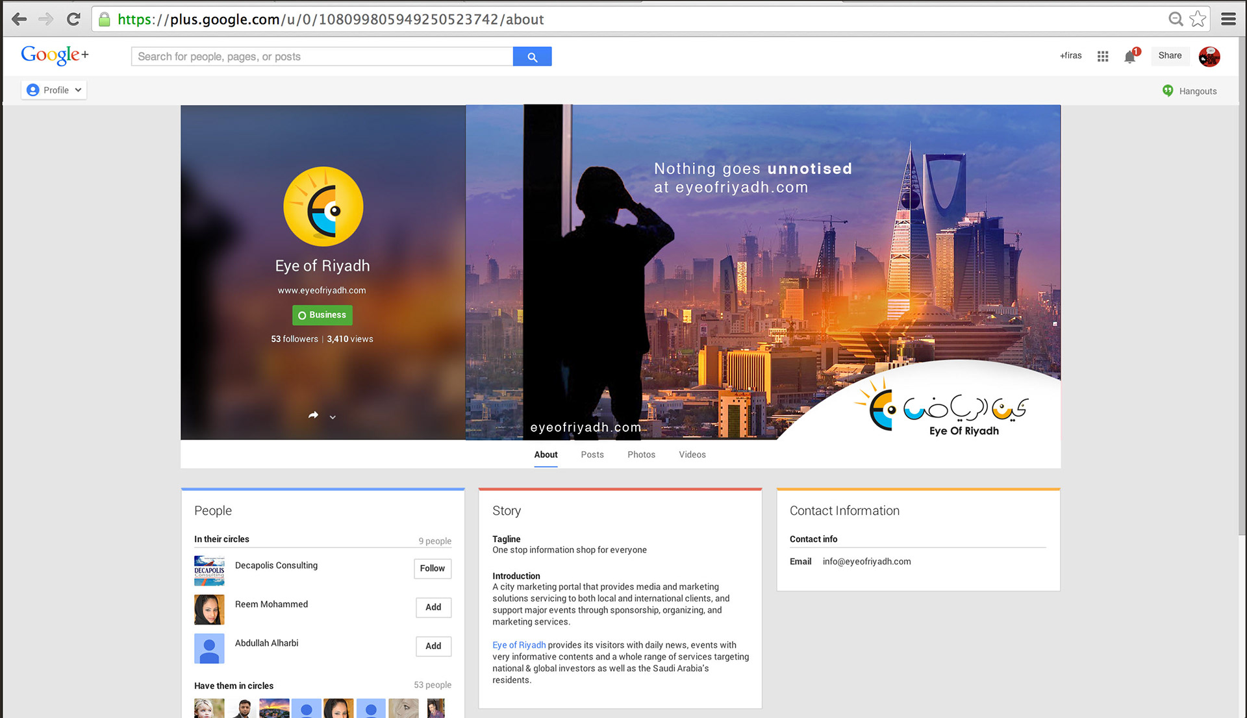Click Eye of Riyadh profile logo

coord(323,207)
